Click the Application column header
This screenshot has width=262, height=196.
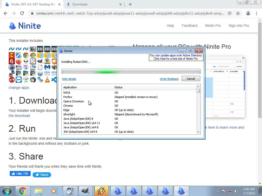87,87
